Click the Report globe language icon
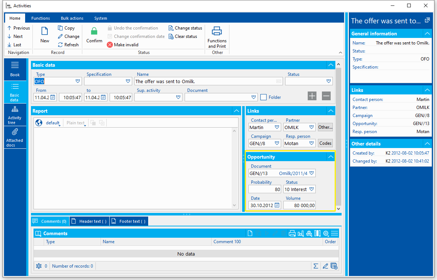437x280 pixels. click(x=39, y=123)
